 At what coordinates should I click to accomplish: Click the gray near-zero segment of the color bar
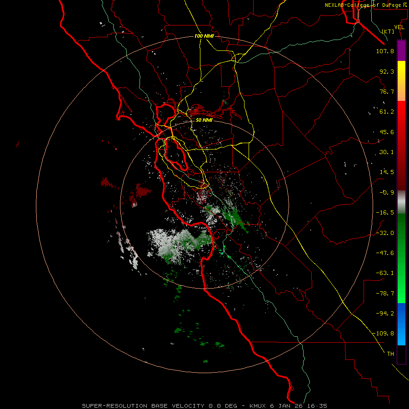coord(401,202)
